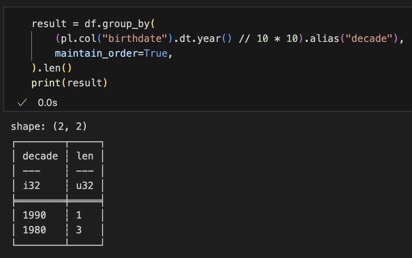Click the 1990 value in output table
Screen dimensions: 412x258
pyautogui.click(x=34, y=215)
